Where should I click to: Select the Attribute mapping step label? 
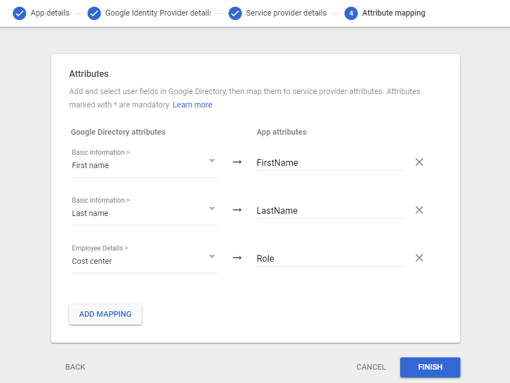coord(394,13)
